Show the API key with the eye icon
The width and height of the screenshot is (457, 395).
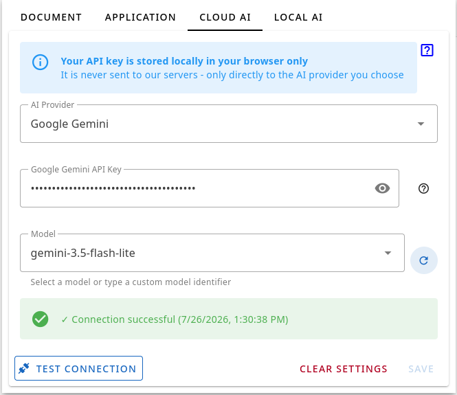(x=382, y=188)
